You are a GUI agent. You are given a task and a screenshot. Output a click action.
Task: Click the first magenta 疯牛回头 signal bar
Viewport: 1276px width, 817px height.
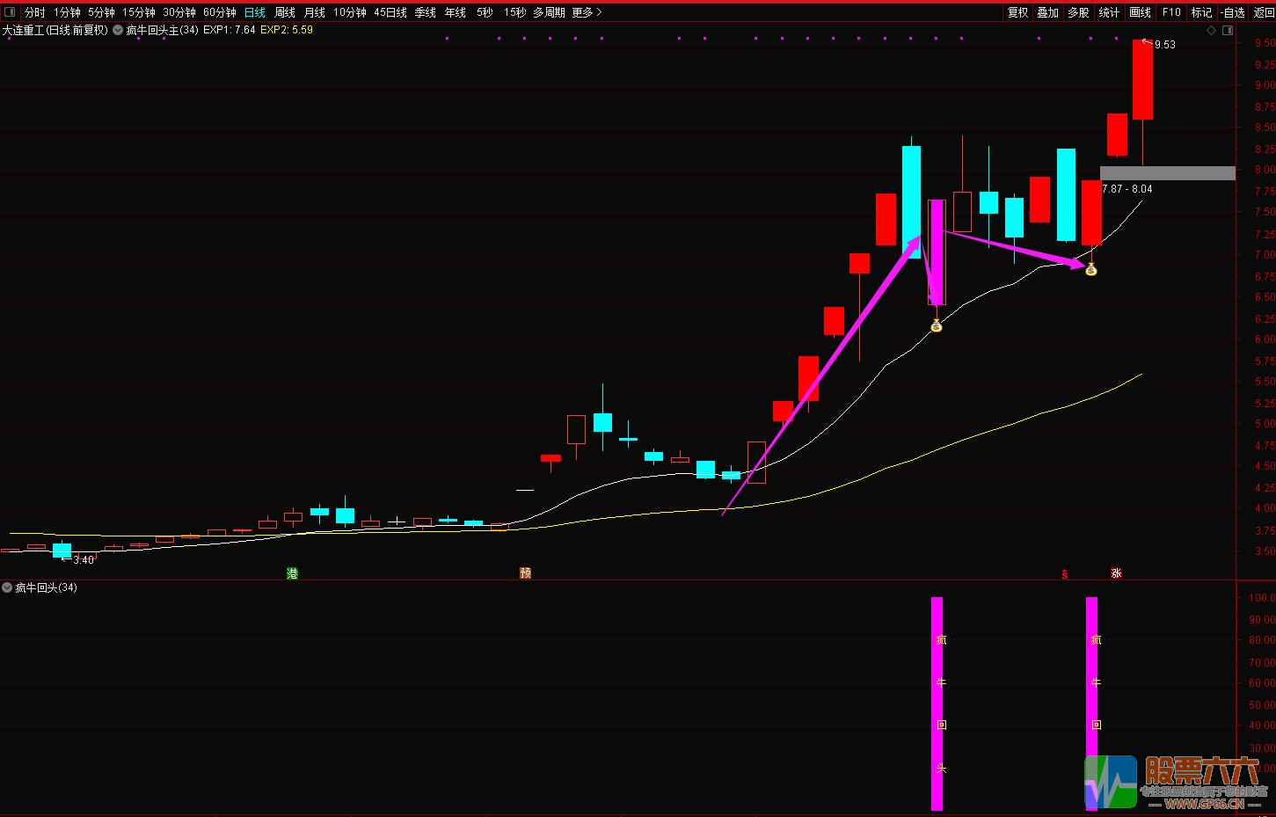[937, 704]
